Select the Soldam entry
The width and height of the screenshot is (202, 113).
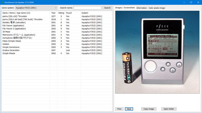pos(57,44)
